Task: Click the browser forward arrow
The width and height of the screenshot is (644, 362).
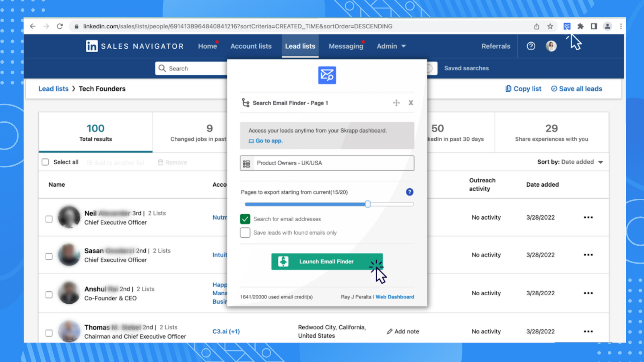Action: point(46,26)
